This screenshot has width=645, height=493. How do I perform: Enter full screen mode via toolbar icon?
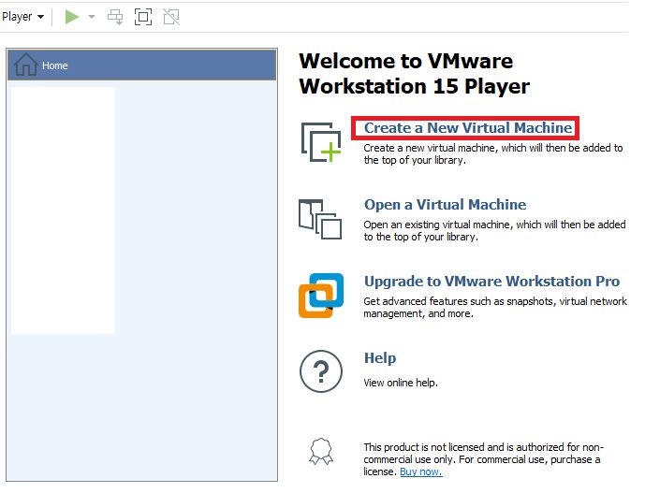(x=143, y=17)
